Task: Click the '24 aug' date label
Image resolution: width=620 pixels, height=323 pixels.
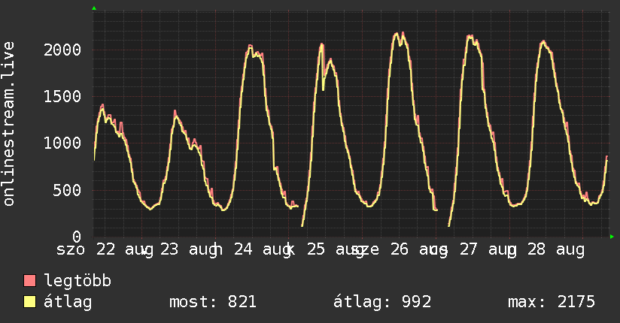Action: [x=264, y=249]
